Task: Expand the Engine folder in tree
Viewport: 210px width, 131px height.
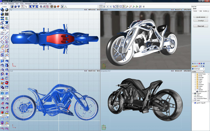Action: click(x=195, y=79)
